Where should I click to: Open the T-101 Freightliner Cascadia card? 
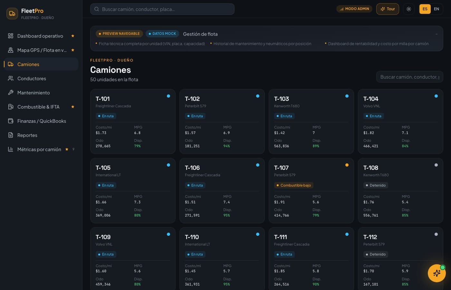(x=133, y=121)
